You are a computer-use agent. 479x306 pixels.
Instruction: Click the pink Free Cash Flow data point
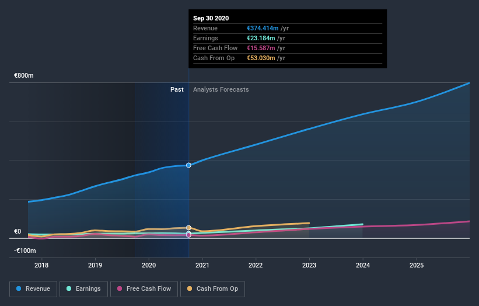pyautogui.click(x=188, y=235)
